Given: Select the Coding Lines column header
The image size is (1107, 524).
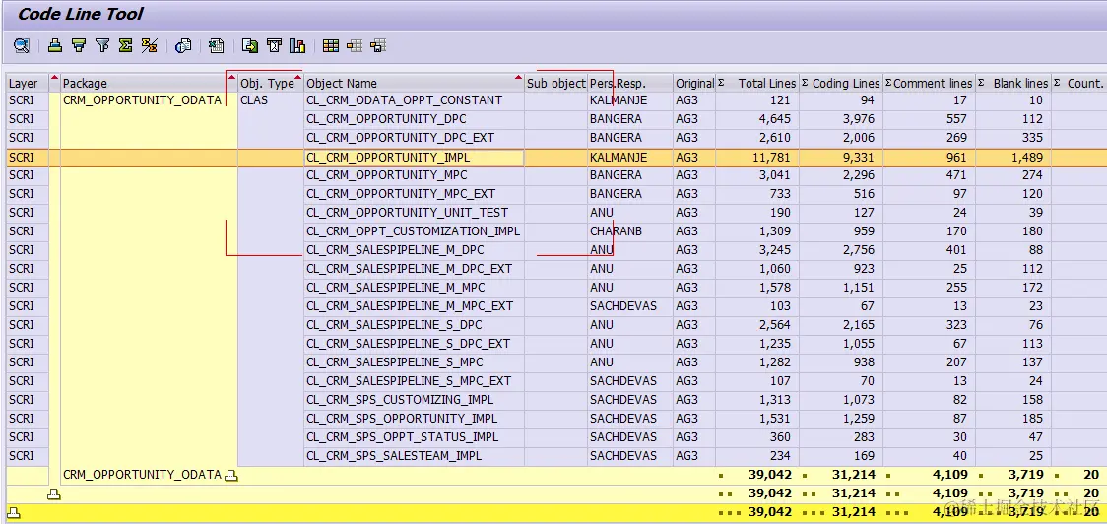Looking at the screenshot, I should click(841, 83).
